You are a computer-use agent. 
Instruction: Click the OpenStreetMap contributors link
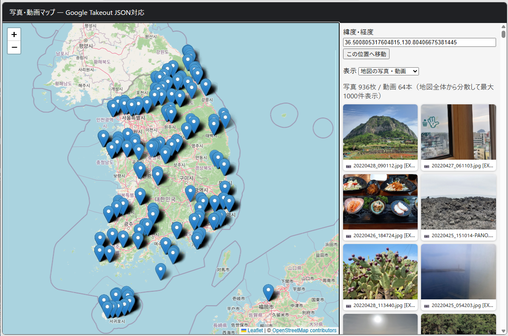[x=304, y=330]
